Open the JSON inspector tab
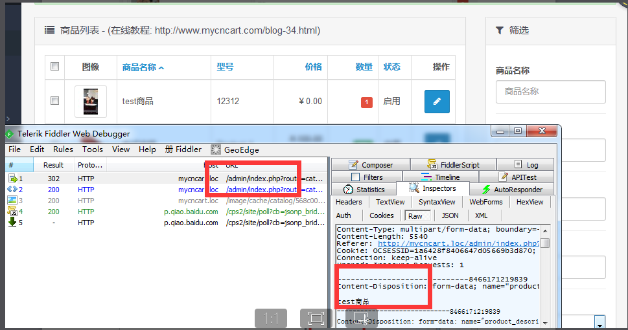This screenshot has width=628, height=330. [450, 215]
